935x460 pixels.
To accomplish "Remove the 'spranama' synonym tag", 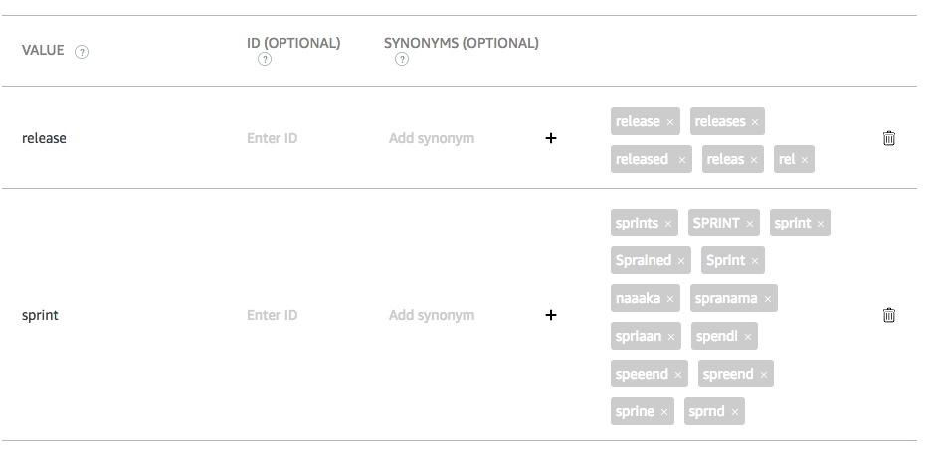I will tap(768, 299).
